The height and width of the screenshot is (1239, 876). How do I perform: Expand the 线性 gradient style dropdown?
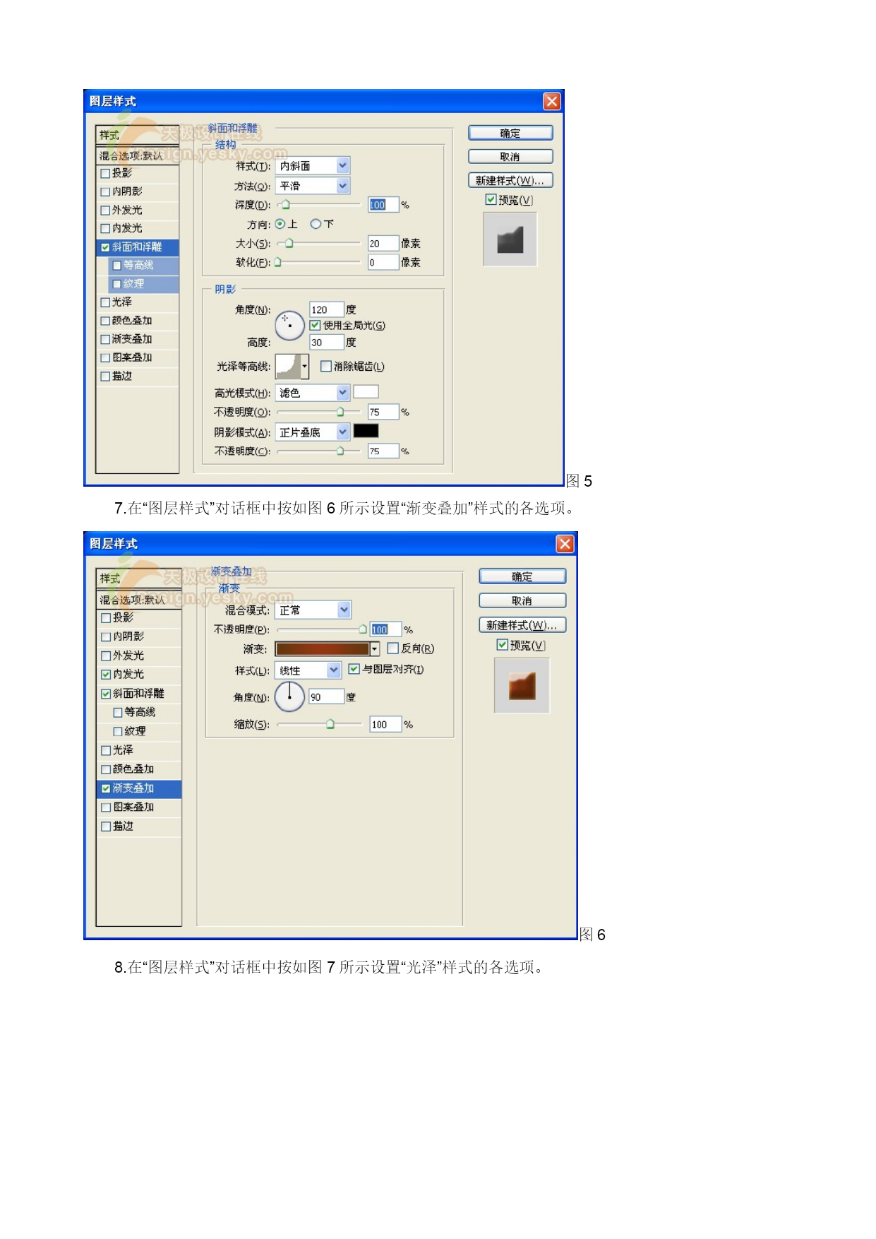click(x=334, y=670)
